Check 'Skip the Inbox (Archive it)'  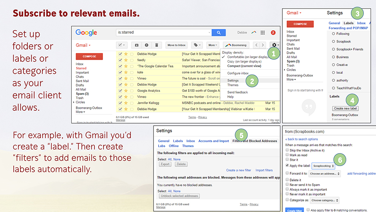287,150
